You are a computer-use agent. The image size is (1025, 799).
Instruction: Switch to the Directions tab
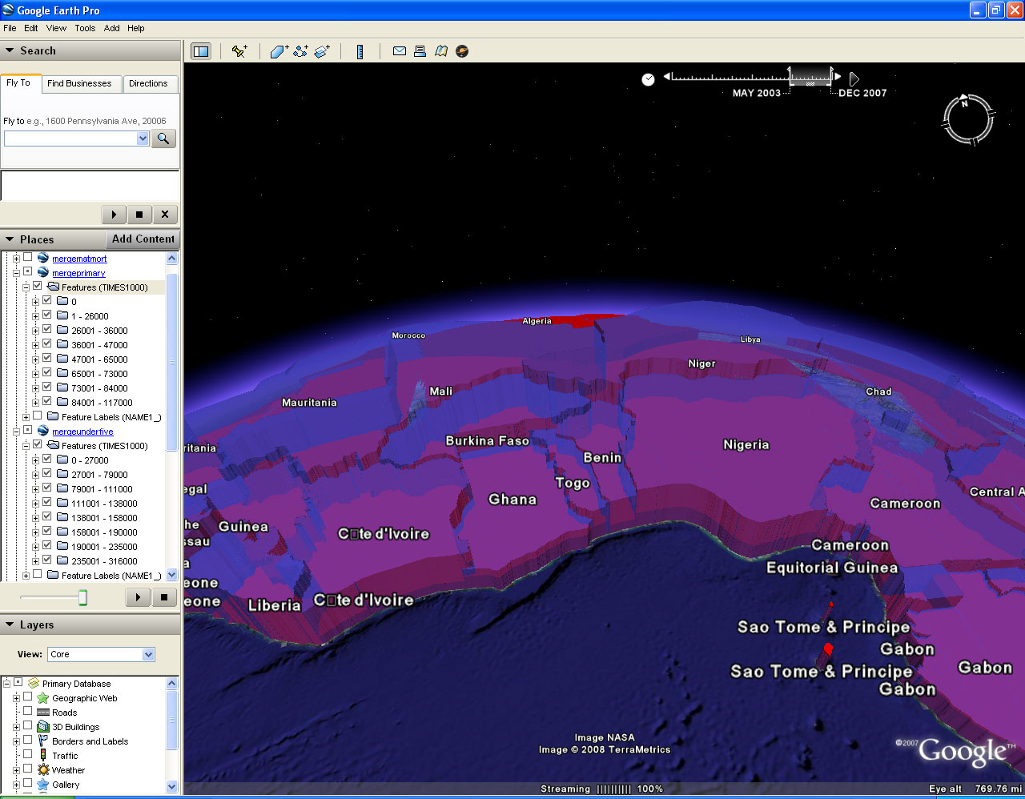[x=148, y=83]
